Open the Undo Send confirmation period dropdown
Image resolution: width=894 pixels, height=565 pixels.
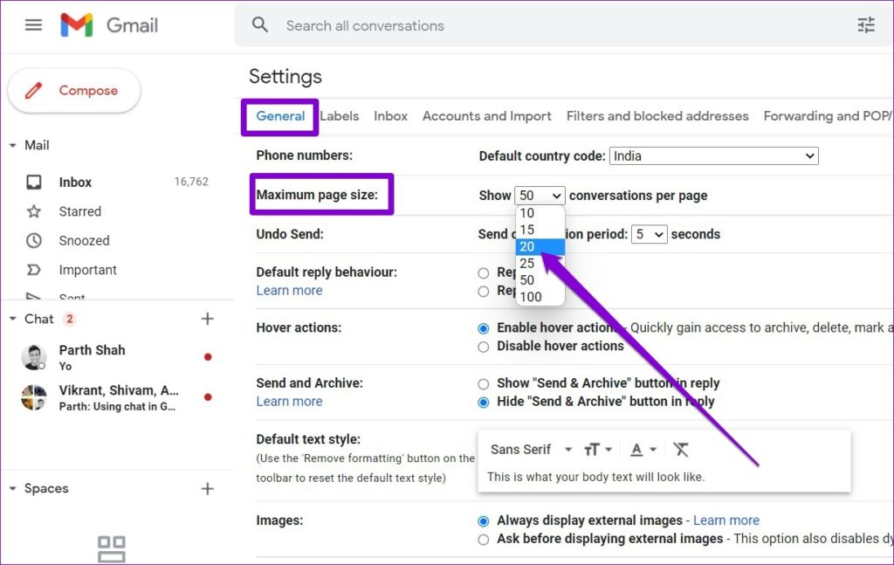[650, 233]
